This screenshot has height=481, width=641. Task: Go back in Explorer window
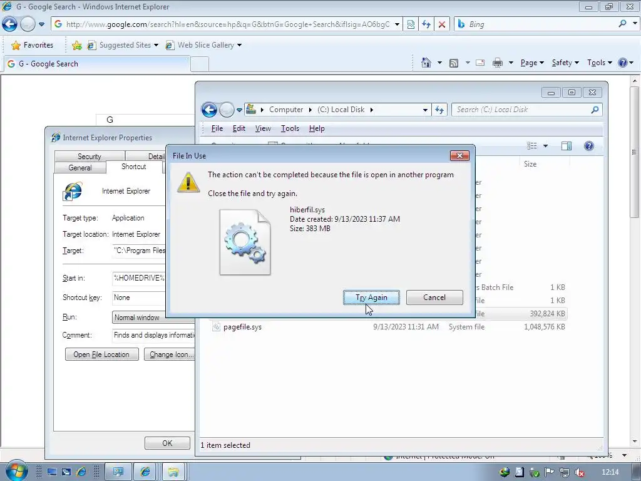pyautogui.click(x=209, y=110)
